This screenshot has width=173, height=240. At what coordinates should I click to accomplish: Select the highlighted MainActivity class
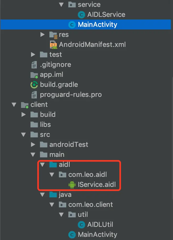[x=97, y=25]
